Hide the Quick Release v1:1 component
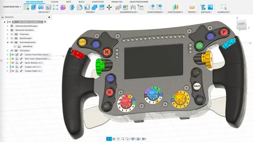Image resolution: width=253 pixels, height=142 pixels. pos(13,63)
